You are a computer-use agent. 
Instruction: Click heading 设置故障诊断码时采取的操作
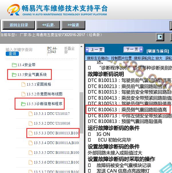pyautogui.click(x=121, y=159)
